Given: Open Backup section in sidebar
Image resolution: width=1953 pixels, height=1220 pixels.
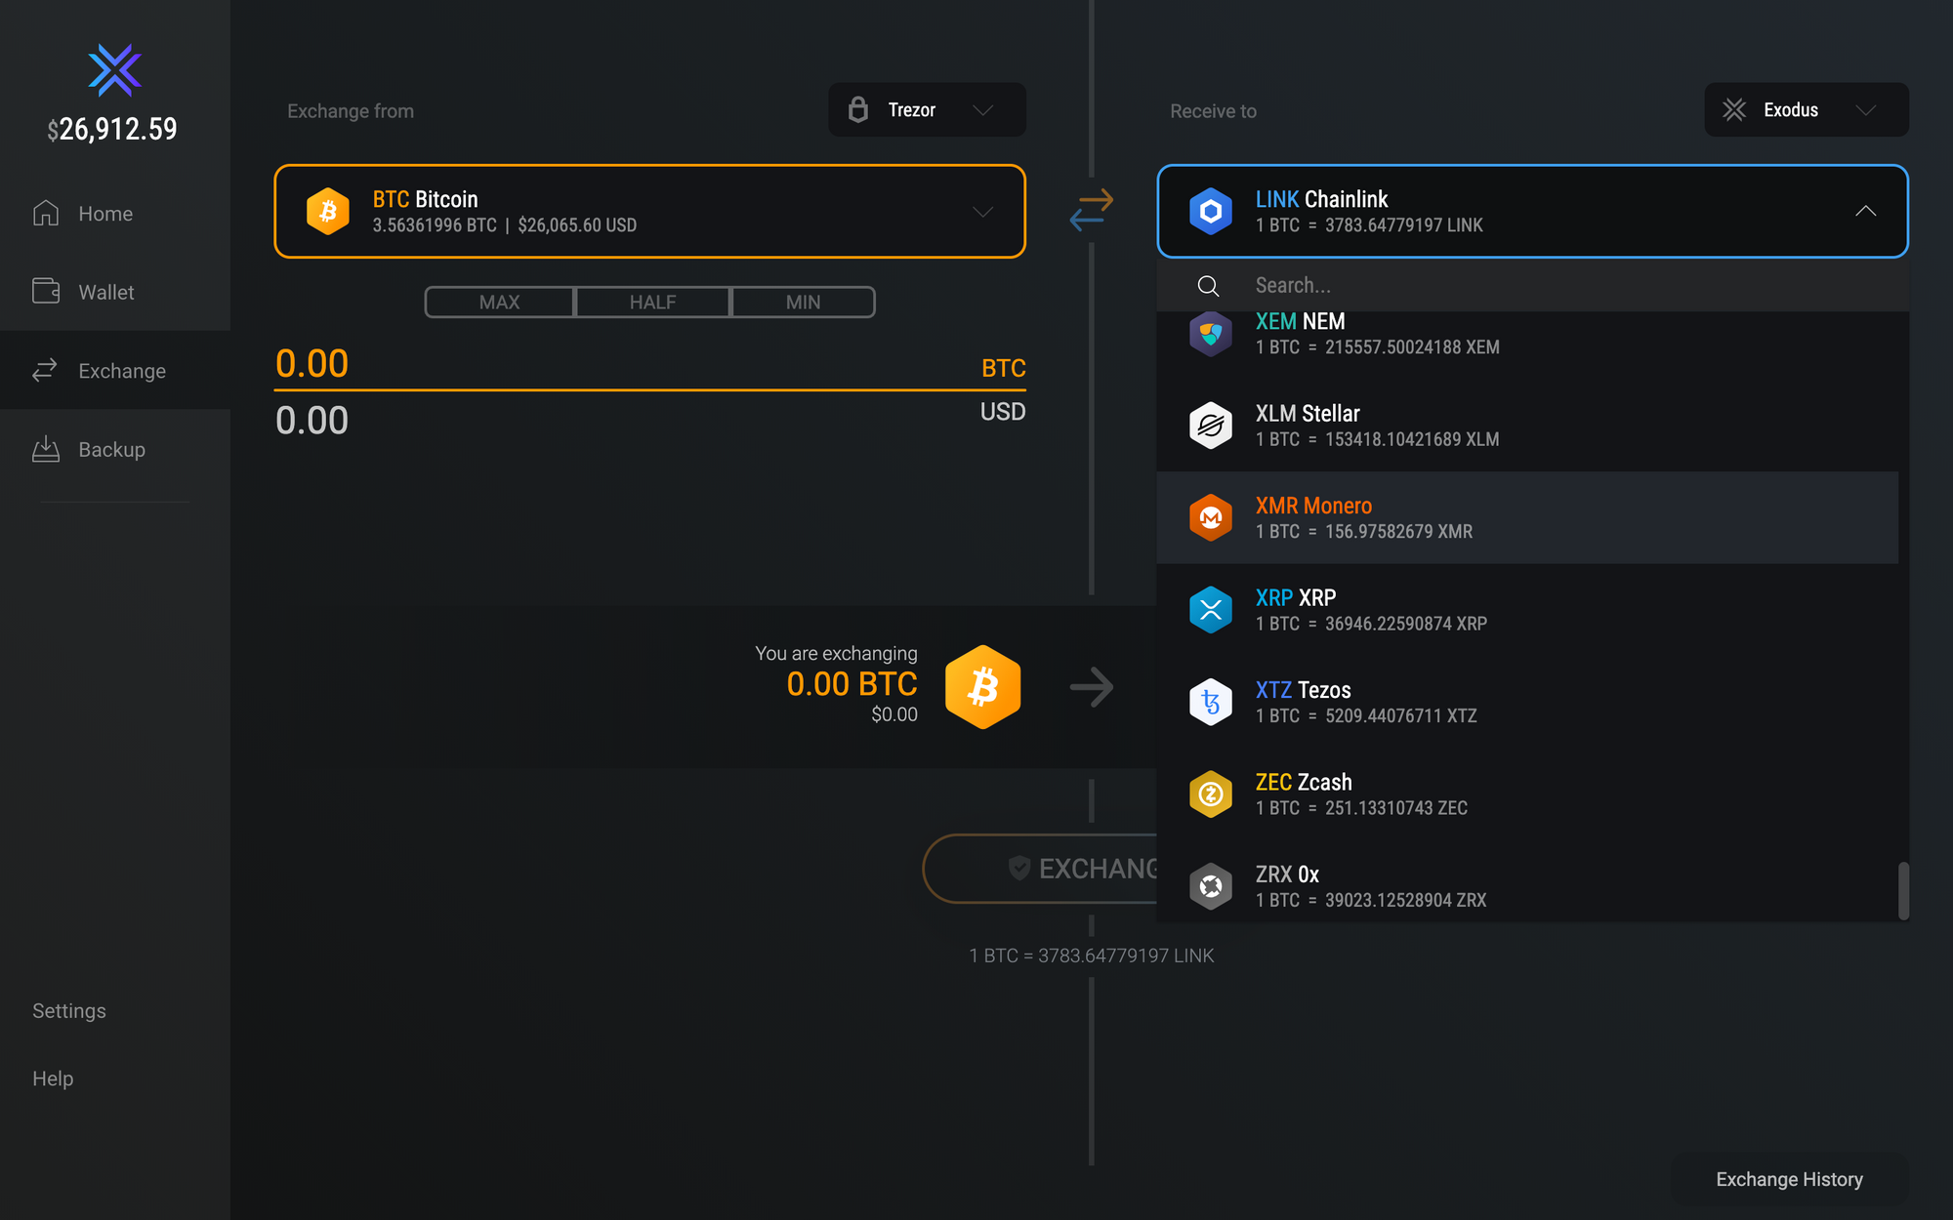Looking at the screenshot, I should tap(114, 449).
